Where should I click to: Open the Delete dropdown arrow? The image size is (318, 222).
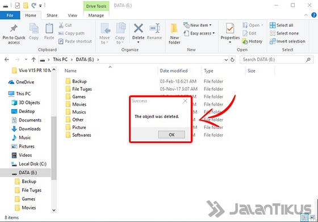(139, 42)
